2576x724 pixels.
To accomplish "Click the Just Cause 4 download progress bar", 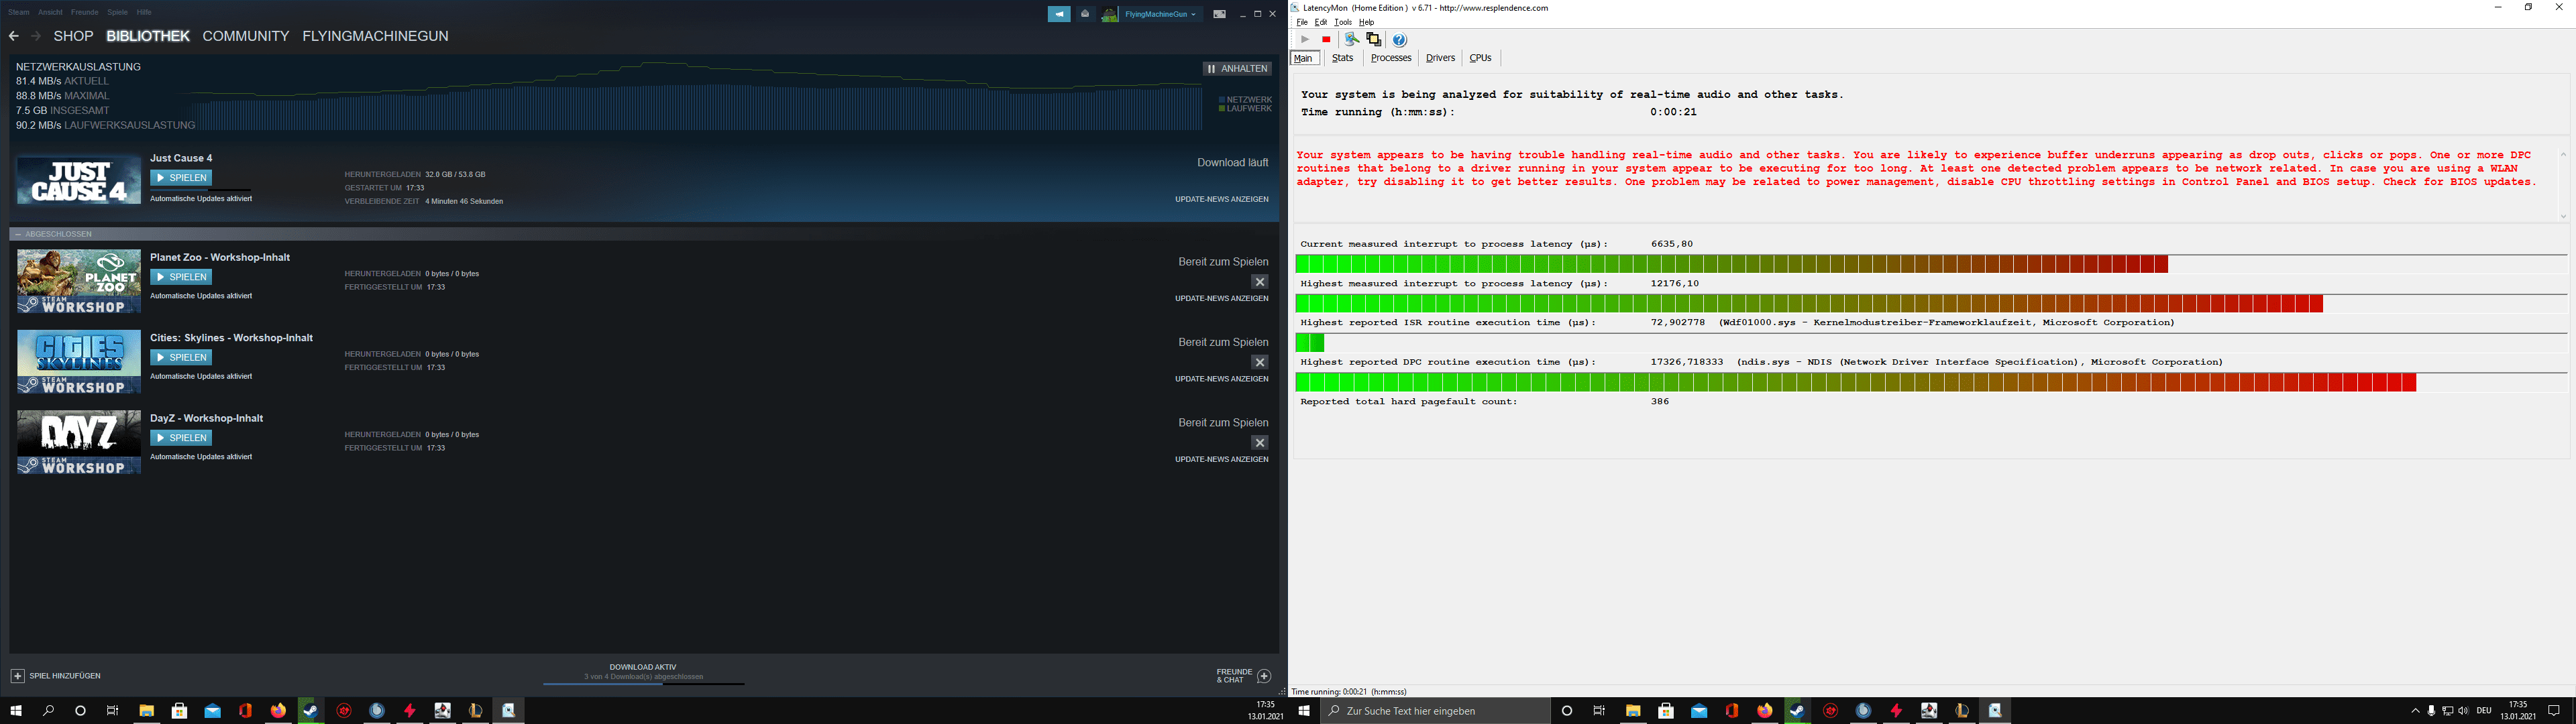I will (x=200, y=190).
